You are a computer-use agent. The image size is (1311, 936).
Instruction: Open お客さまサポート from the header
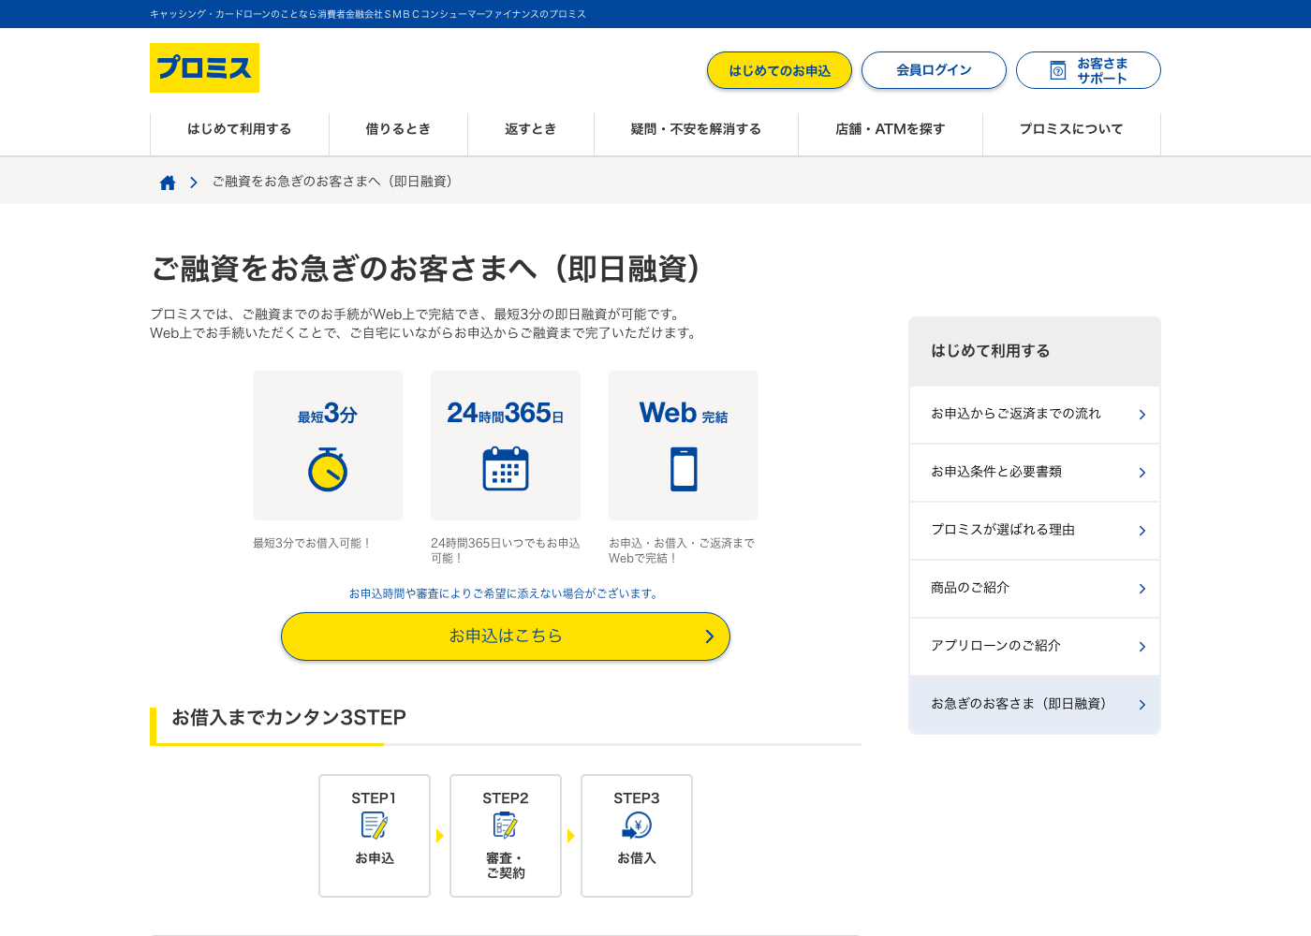coord(1088,70)
